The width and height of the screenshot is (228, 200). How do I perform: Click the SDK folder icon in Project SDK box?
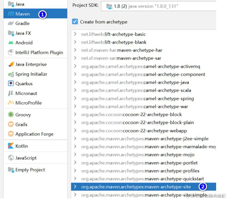point(109,6)
